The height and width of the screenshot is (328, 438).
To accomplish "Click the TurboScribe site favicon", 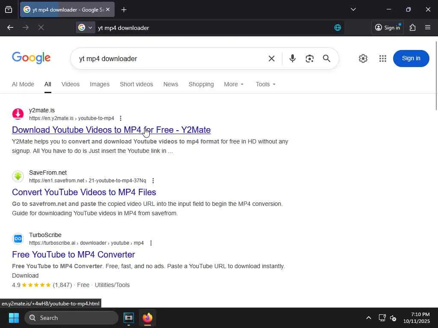I will click(x=18, y=239).
